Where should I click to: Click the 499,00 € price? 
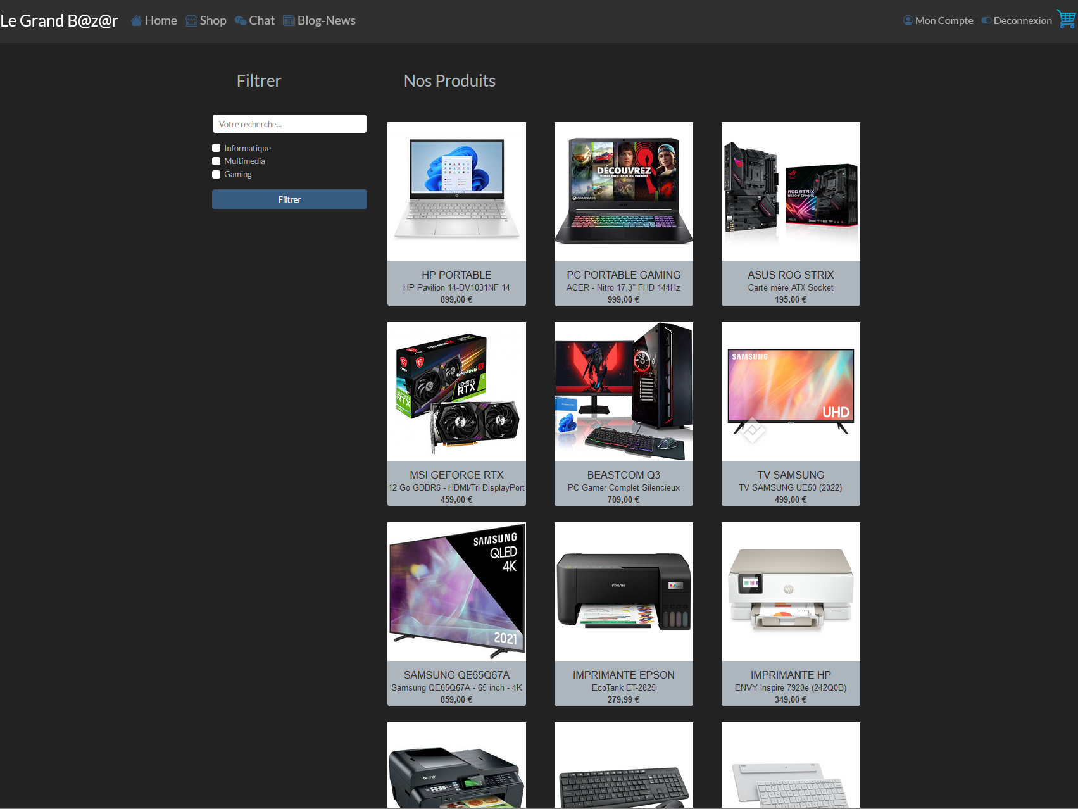(791, 499)
